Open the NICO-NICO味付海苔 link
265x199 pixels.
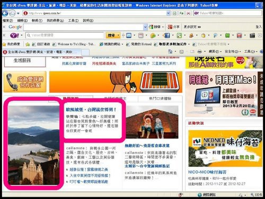(207, 172)
